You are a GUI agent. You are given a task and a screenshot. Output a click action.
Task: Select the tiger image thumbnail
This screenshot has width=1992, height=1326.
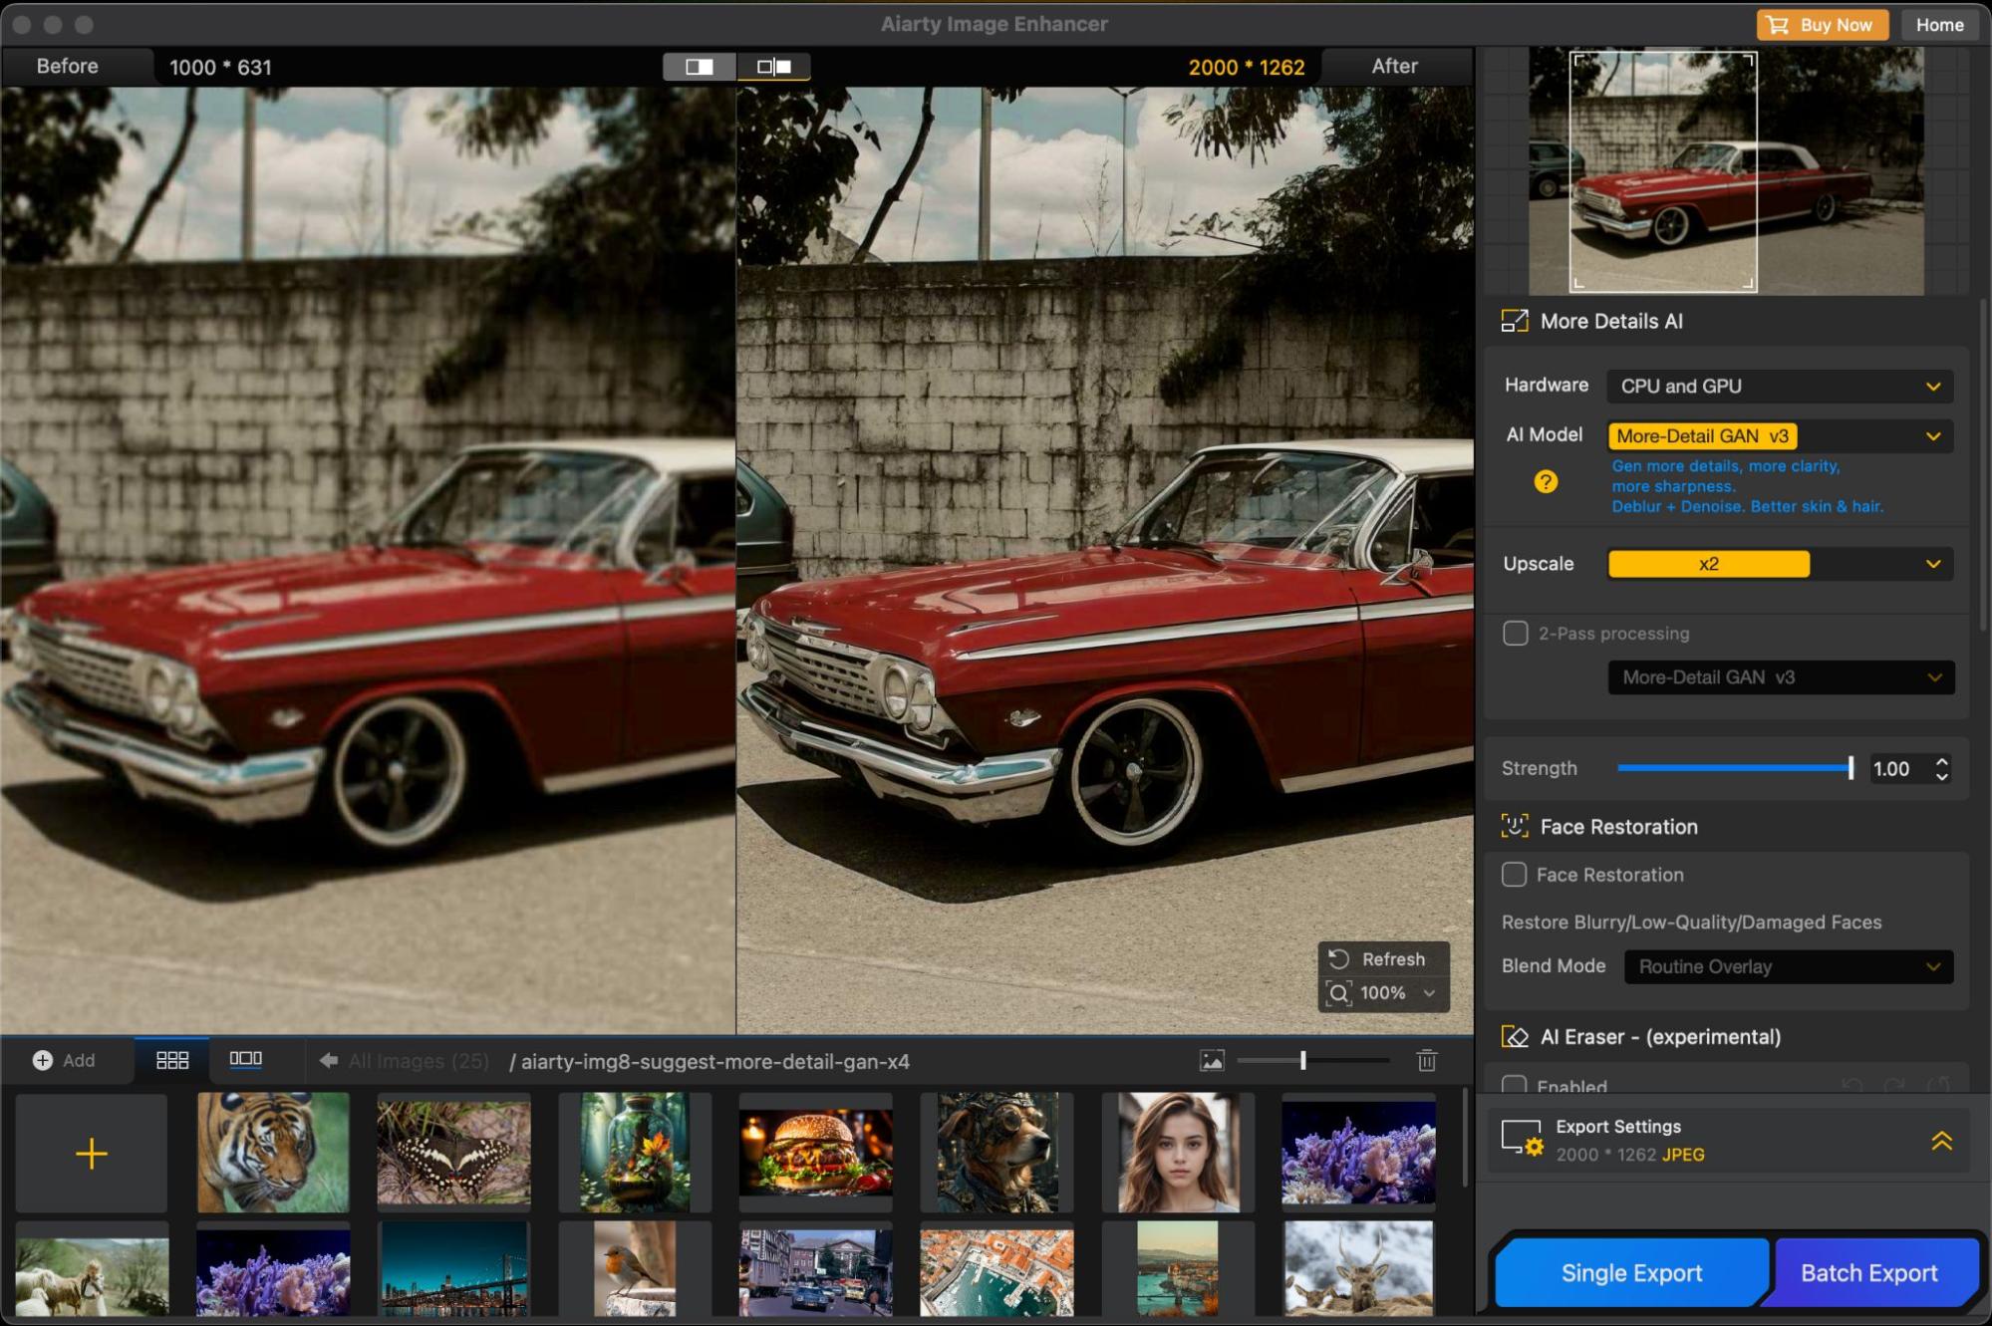[x=273, y=1152]
